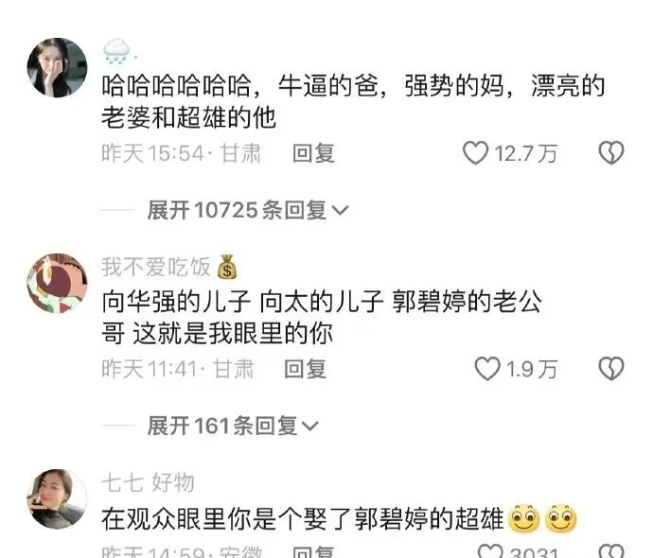Like the comment by 我不爱吃饭
The image size is (653, 558).
[x=487, y=369]
